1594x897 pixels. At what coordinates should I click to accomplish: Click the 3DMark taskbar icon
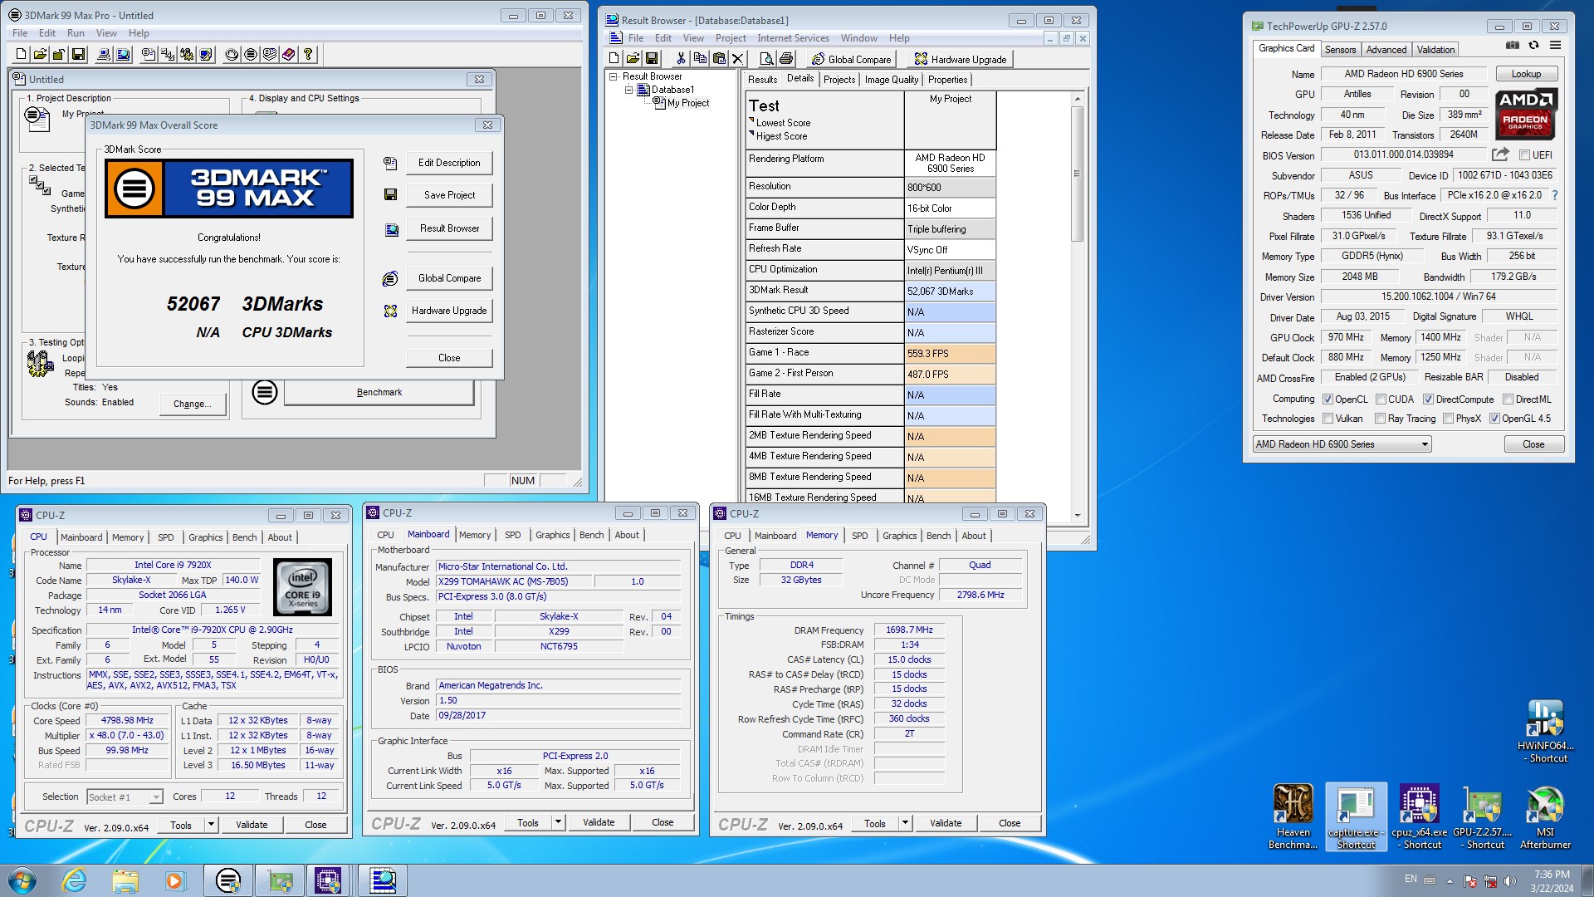pyautogui.click(x=228, y=880)
